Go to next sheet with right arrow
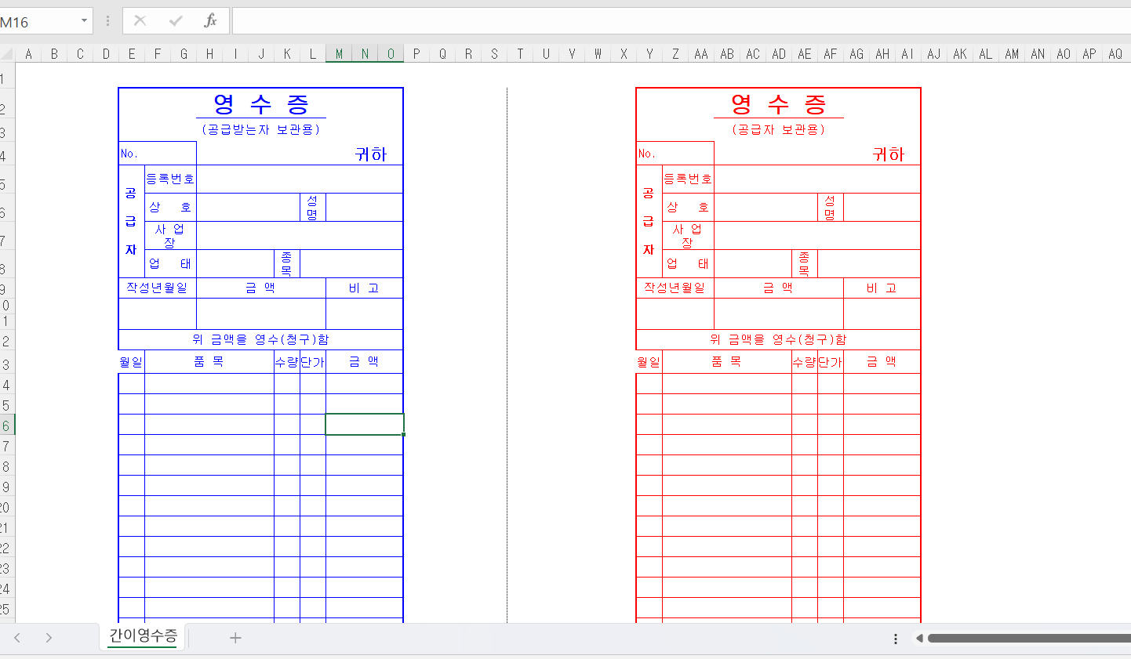This screenshot has width=1131, height=659. [x=49, y=638]
